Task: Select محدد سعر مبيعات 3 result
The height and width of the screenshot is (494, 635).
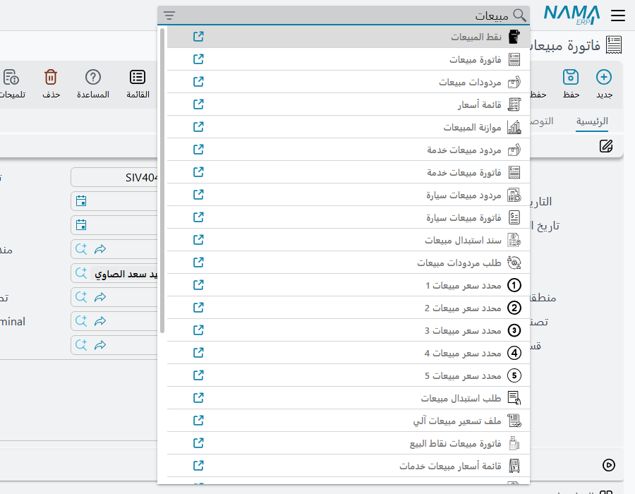Action: click(x=349, y=330)
